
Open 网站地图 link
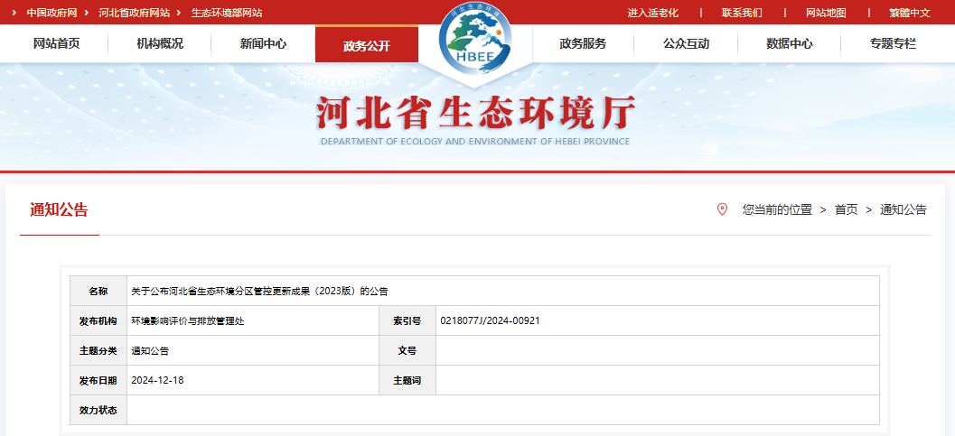point(826,13)
